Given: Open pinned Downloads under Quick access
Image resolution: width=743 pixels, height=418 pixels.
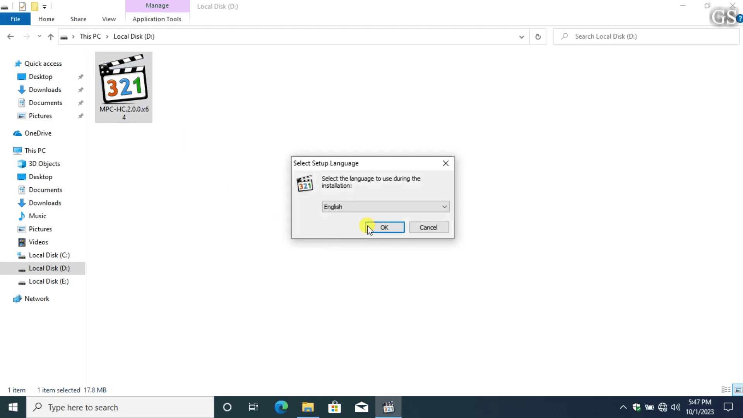Looking at the screenshot, I should (45, 90).
